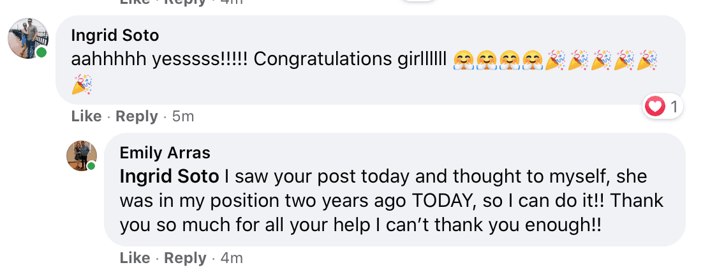
Task: Open the Emily Arras name link above her reply
Action: click(165, 153)
